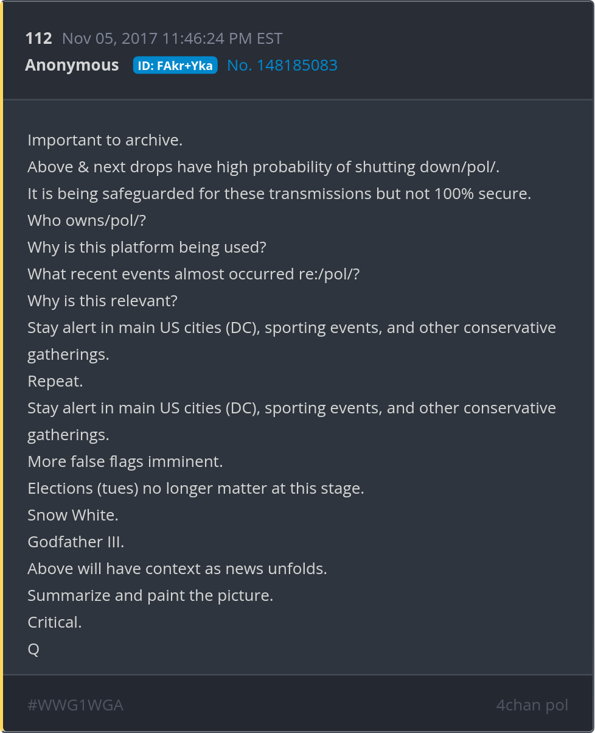595x733 pixels.
Task: Click the yellow left border bar
Action: pyautogui.click(x=2, y=366)
